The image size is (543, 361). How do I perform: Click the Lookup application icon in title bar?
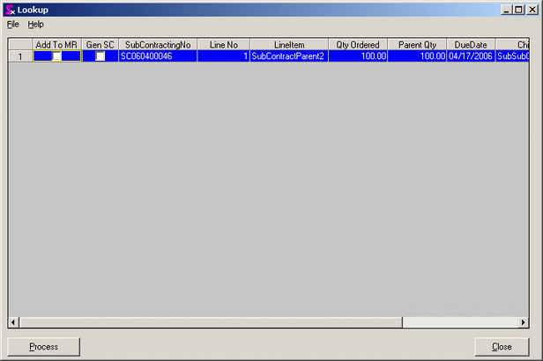pos(9,9)
